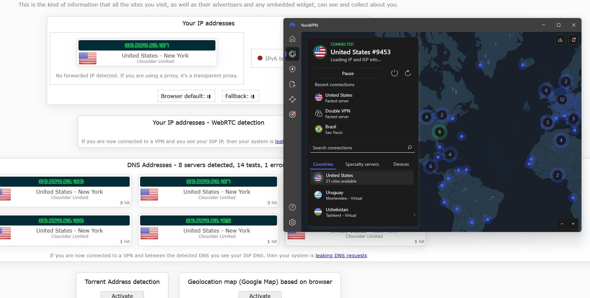This screenshot has height=298, width=590.
Task: Open file sharing sidebar icon
Action: pos(292,84)
